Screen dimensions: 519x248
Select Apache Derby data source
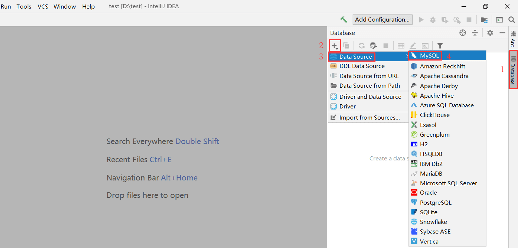[x=447, y=86]
